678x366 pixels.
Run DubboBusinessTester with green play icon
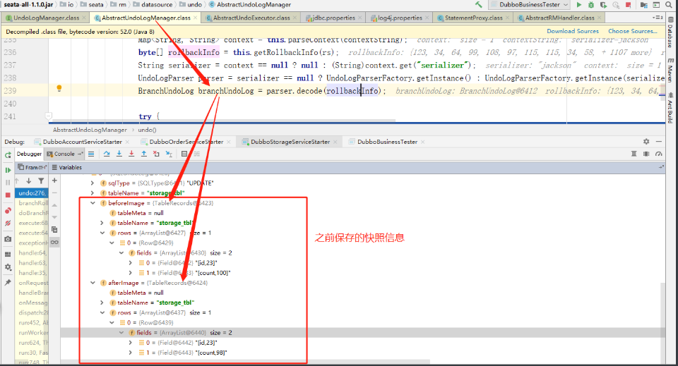click(579, 5)
